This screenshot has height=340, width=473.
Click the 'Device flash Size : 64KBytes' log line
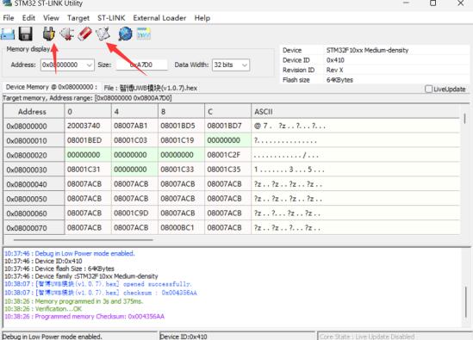click(59, 269)
